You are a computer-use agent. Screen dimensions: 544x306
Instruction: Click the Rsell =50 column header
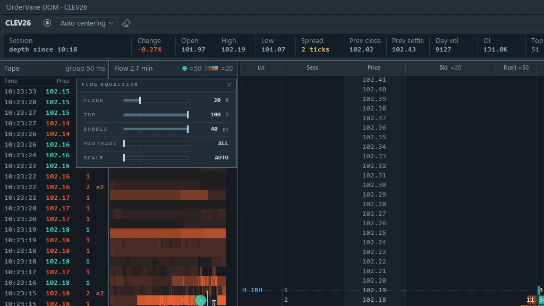[516, 67]
